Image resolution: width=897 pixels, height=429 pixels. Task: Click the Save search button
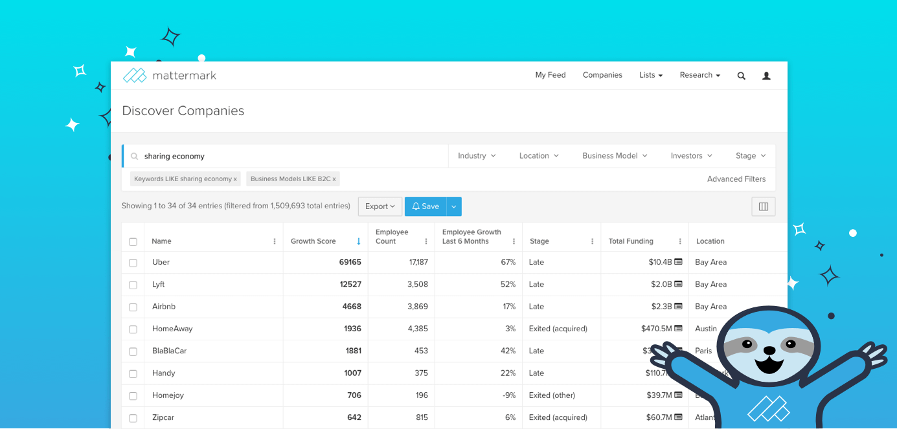[x=426, y=206]
